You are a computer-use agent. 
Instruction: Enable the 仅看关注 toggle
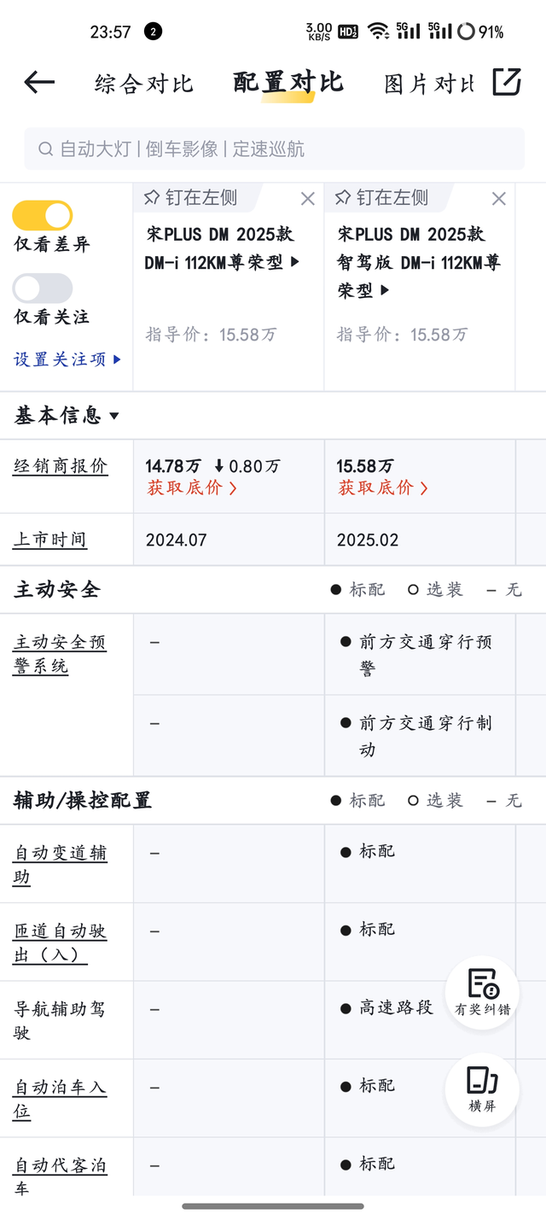[43, 288]
